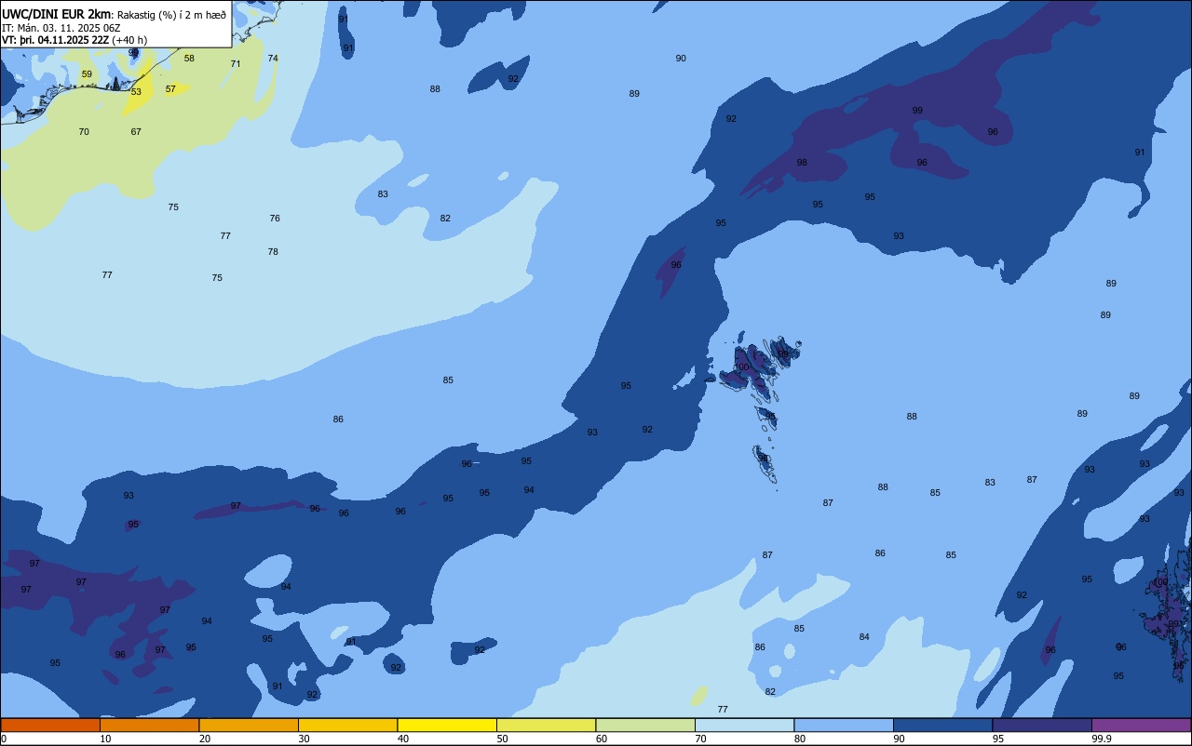Click the humidity value '67' on the map
Screen dimensions: 1192x746
pyautogui.click(x=136, y=132)
